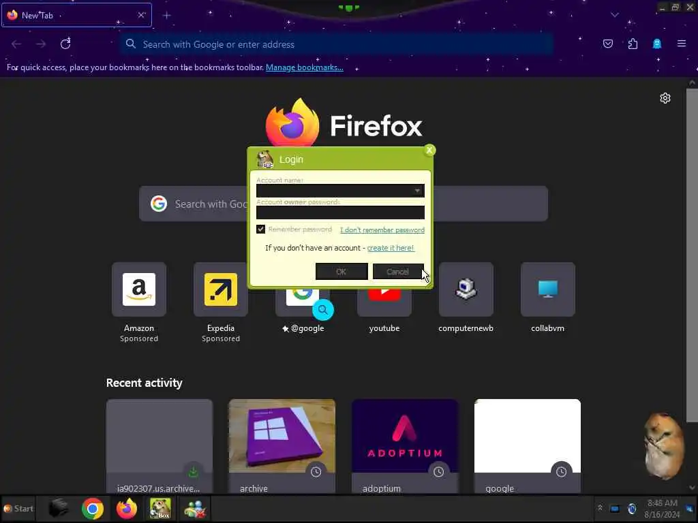
Task: Uncheck the Remember password checkbox
Action: coord(260,229)
